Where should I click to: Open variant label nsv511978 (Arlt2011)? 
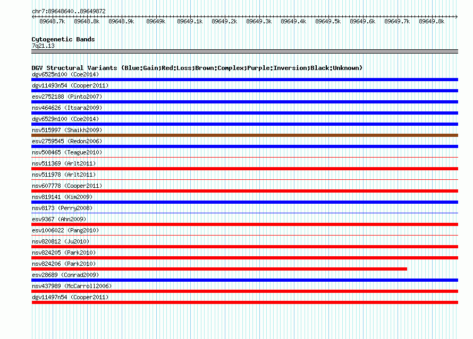[x=64, y=175]
